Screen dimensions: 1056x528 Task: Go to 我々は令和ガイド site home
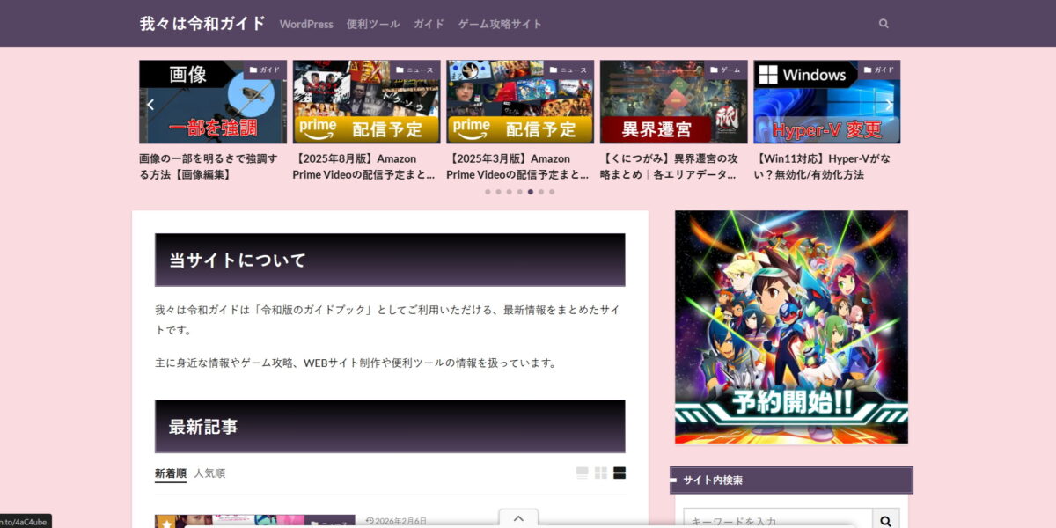pyautogui.click(x=202, y=24)
